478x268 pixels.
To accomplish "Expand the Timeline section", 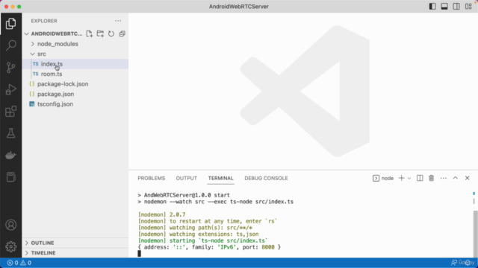I will click(x=75, y=253).
